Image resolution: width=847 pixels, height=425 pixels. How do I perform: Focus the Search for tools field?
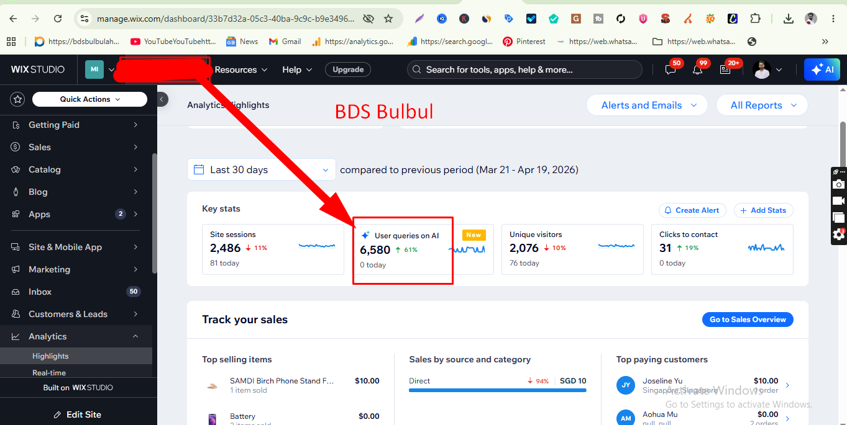click(524, 69)
